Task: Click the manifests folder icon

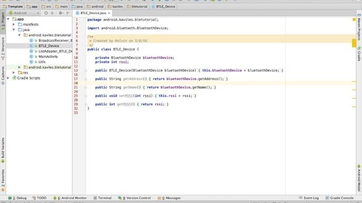Action: tap(20, 24)
